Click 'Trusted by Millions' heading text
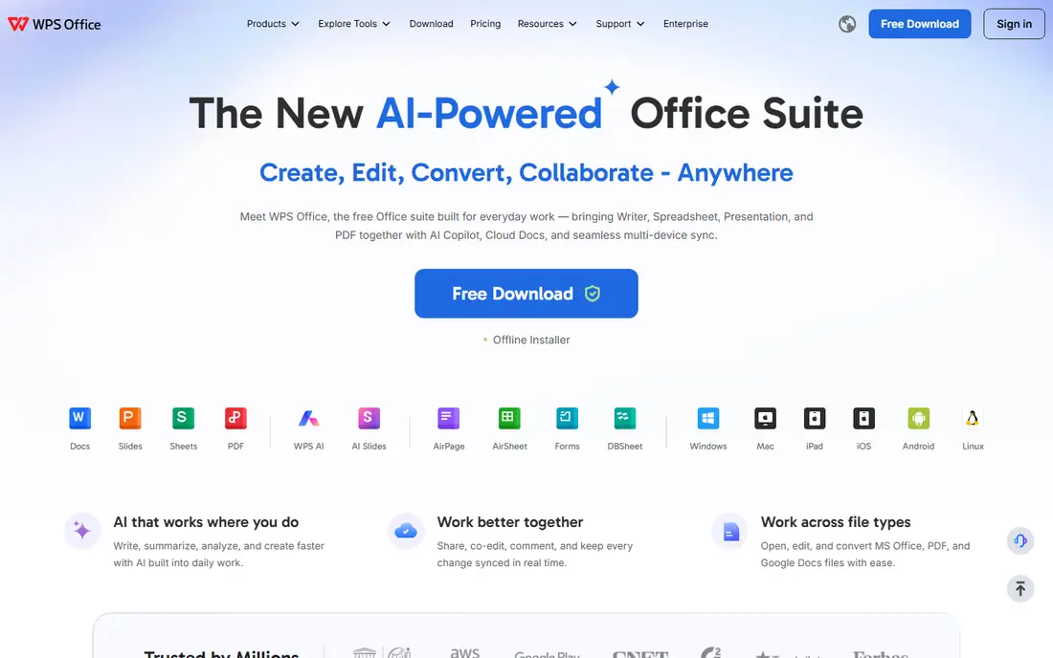 [221, 653]
